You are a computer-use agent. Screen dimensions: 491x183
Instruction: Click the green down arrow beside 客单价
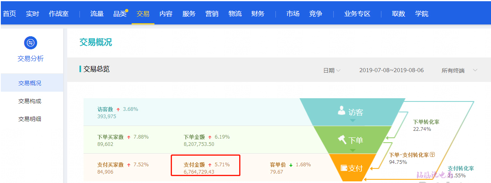291,165
